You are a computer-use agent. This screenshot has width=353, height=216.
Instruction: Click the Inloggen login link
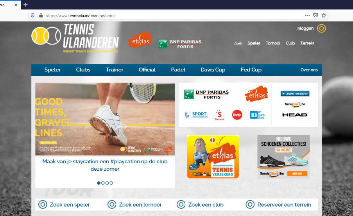[305, 29]
